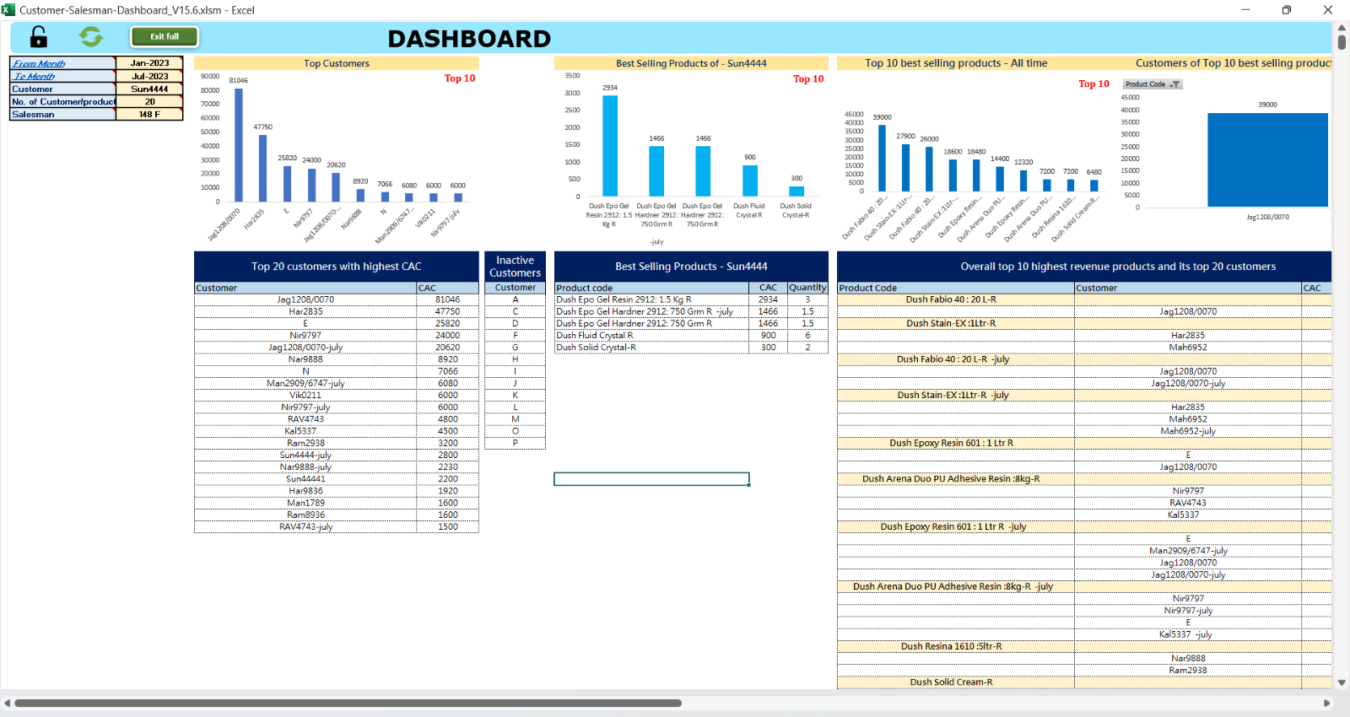Click the Excel logo in title bar
This screenshot has height=717, width=1350.
[x=8, y=10]
